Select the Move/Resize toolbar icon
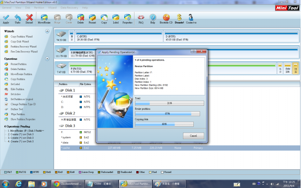This screenshot has height=188, width=301. (44, 17)
